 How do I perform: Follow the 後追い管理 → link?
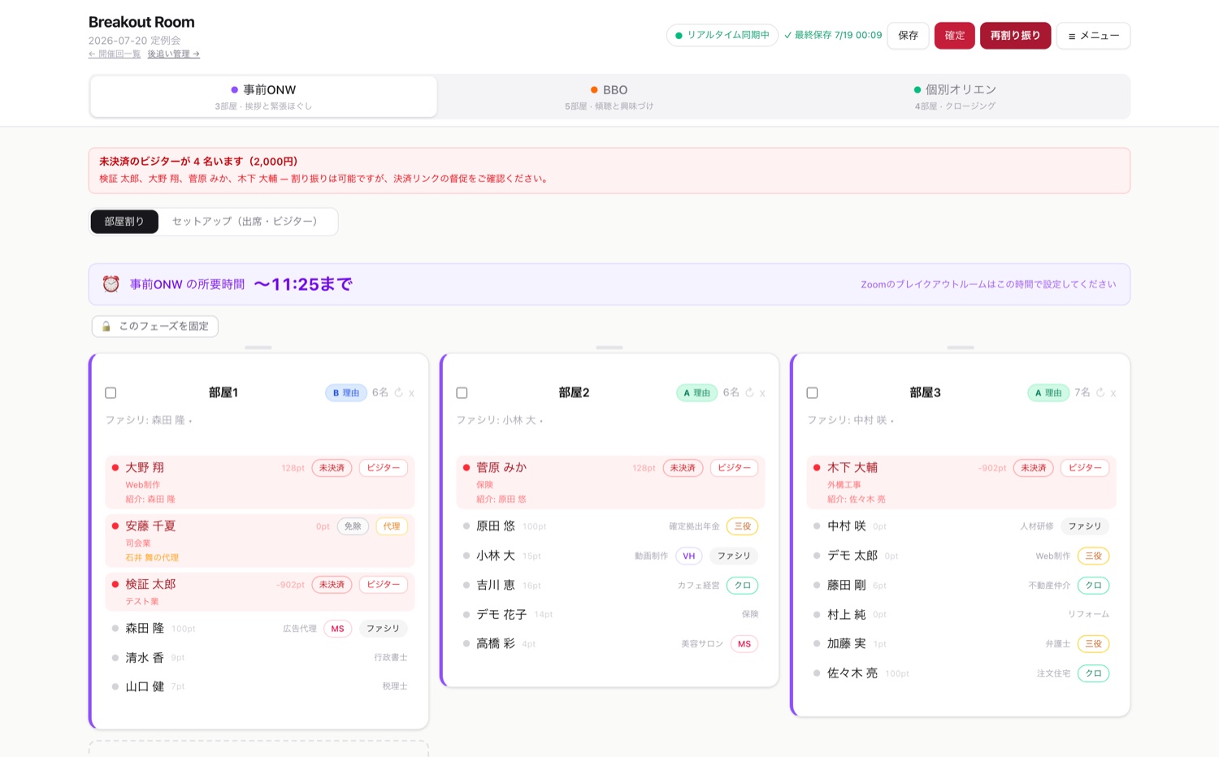[x=174, y=54]
